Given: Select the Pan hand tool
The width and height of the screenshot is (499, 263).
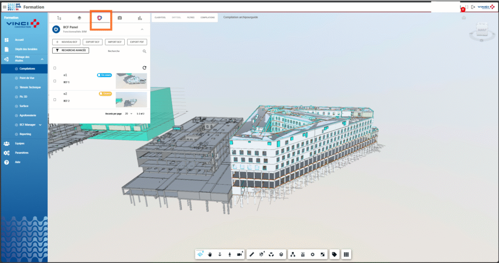Looking at the screenshot, I should [x=211, y=254].
